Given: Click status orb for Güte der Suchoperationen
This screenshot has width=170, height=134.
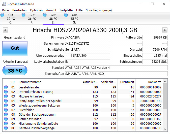Looking at the screenshot, I should (x=6, y=114).
